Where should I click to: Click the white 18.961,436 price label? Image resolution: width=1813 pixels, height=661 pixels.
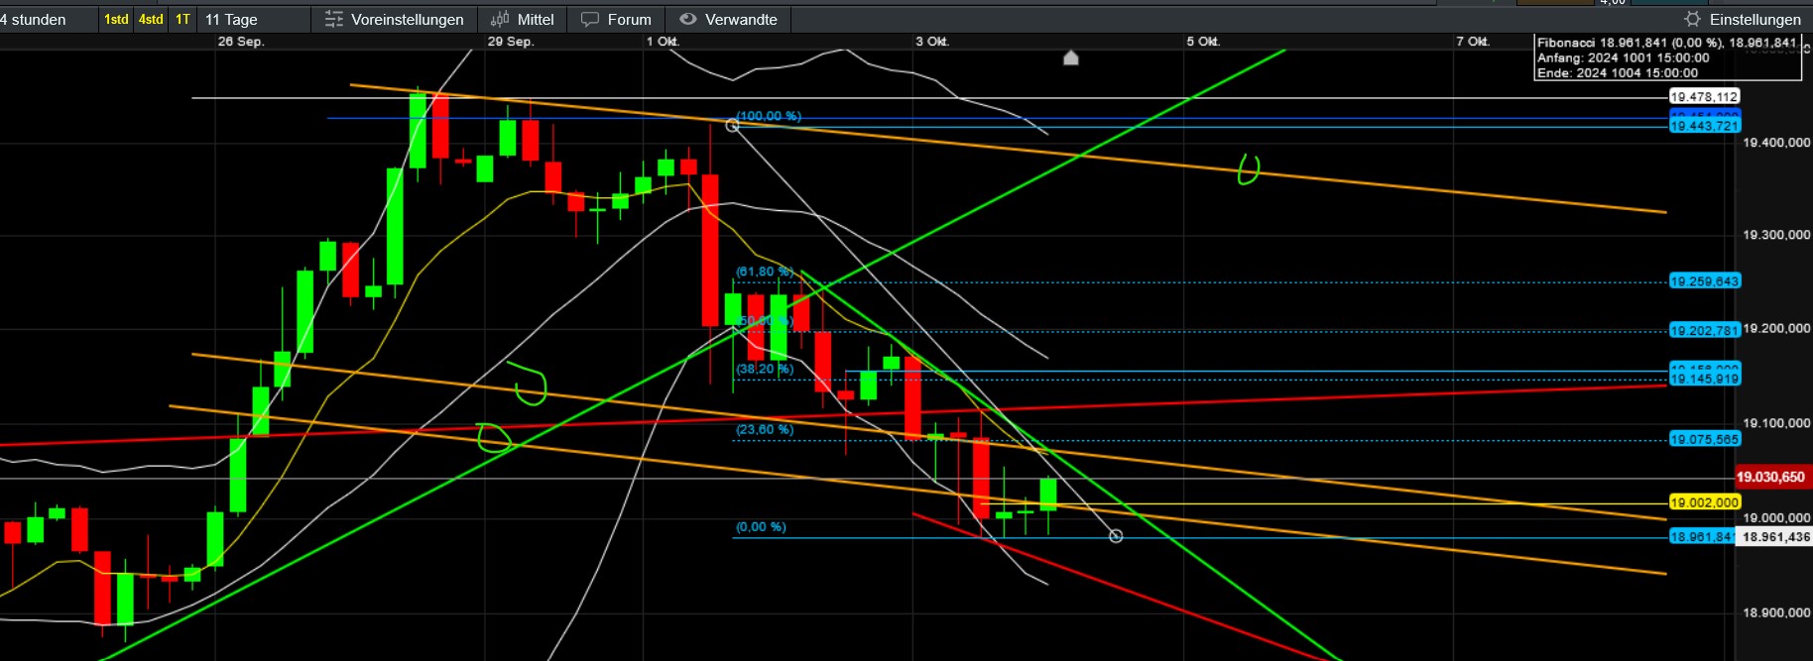coord(1774,536)
